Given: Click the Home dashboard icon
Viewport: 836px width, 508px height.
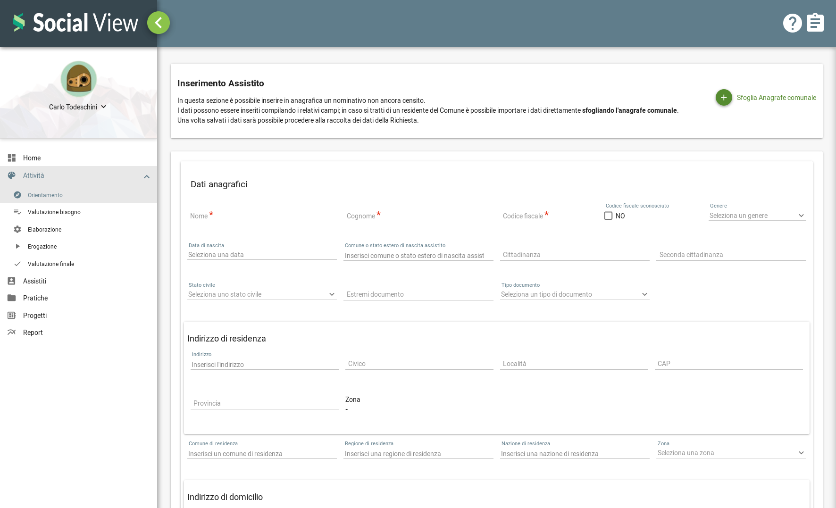Looking at the screenshot, I should [x=12, y=158].
